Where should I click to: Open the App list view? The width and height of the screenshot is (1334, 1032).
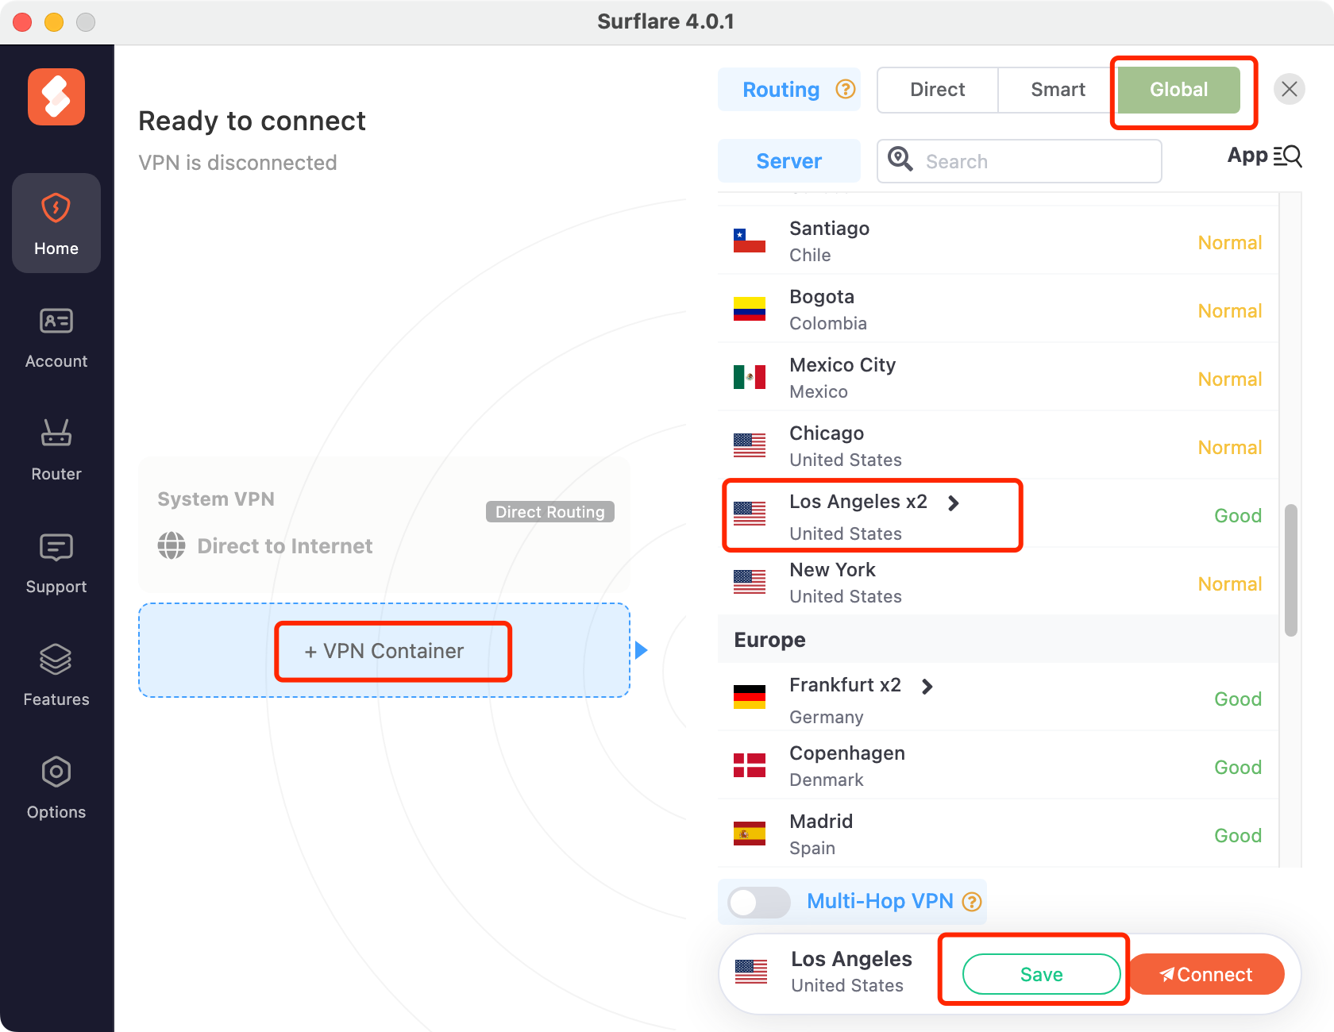[x=1263, y=156]
